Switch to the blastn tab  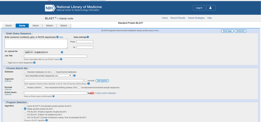[x=9, y=26]
